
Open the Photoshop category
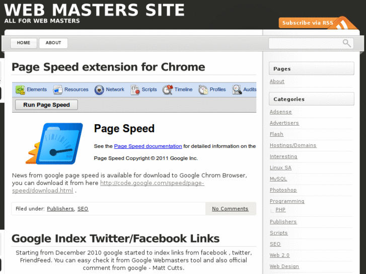[x=283, y=190]
